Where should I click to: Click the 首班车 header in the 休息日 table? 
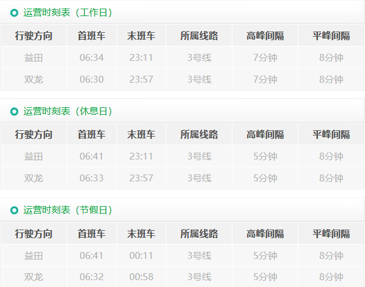pos(92,135)
